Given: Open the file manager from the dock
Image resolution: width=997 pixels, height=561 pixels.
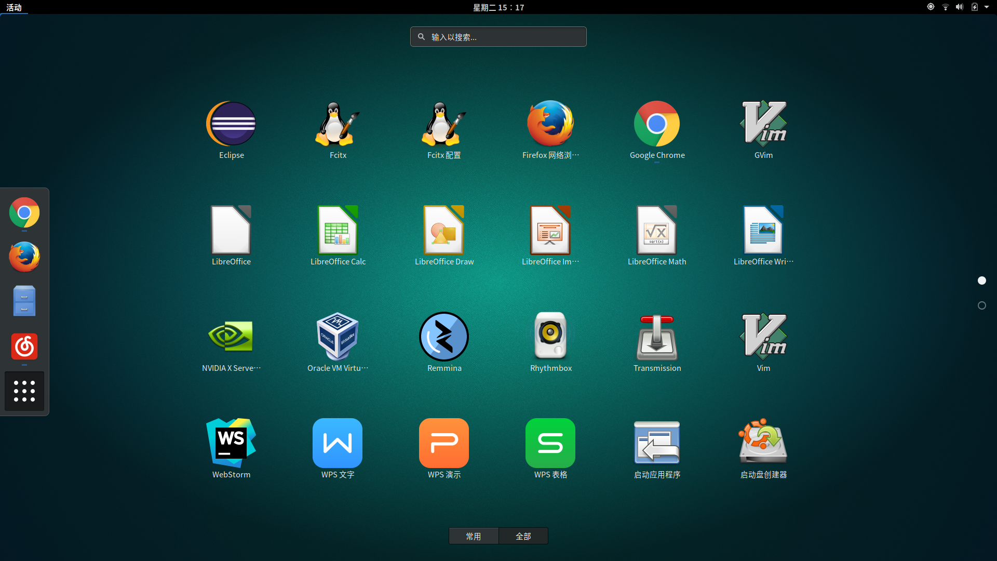Looking at the screenshot, I should point(24,301).
